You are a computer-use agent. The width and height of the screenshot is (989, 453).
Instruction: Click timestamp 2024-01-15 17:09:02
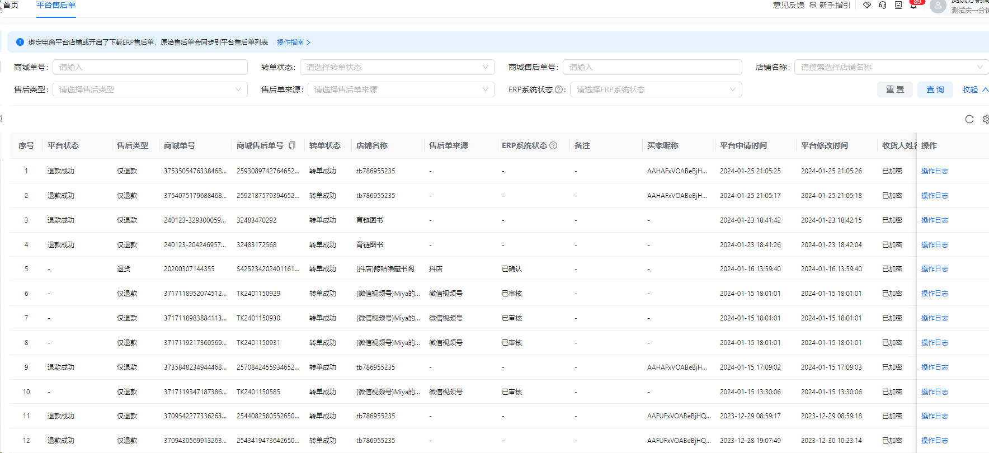750,367
